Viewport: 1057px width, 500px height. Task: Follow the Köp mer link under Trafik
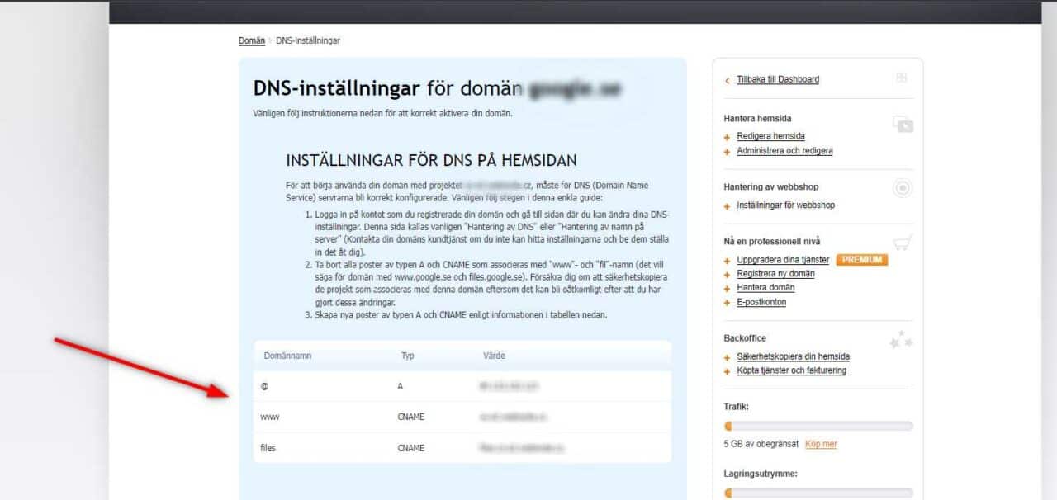pyautogui.click(x=820, y=444)
